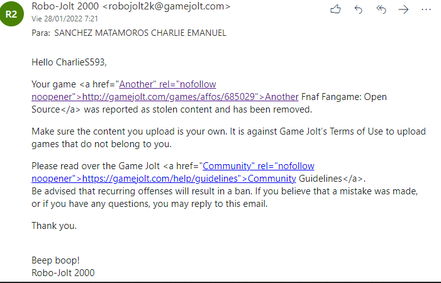Image resolution: width=441 pixels, height=283 pixels.
Task: Click the green R2 sender avatar
Action: 13,13
